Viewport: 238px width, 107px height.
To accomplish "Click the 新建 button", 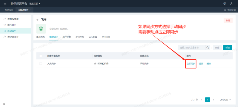I will (228, 47).
